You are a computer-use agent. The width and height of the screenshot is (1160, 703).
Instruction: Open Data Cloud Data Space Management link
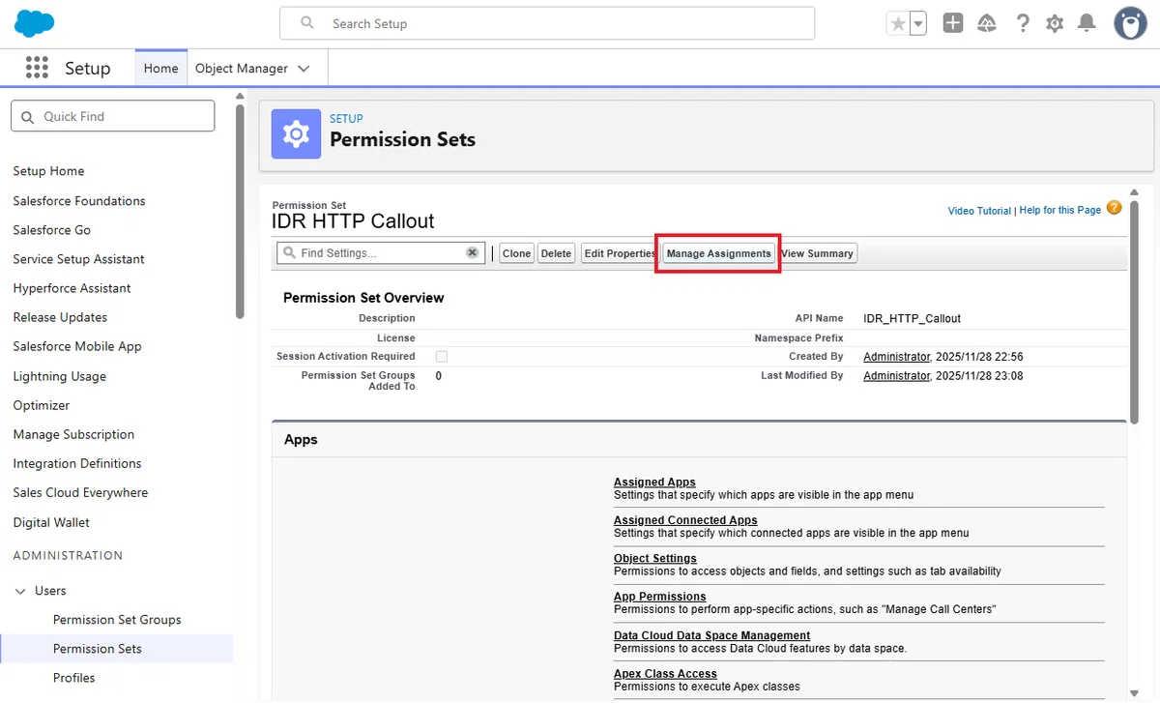[x=712, y=635]
